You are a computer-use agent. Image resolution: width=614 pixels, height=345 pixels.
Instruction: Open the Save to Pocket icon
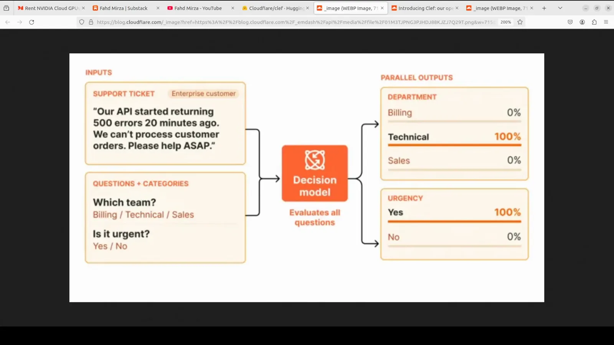click(x=570, y=22)
